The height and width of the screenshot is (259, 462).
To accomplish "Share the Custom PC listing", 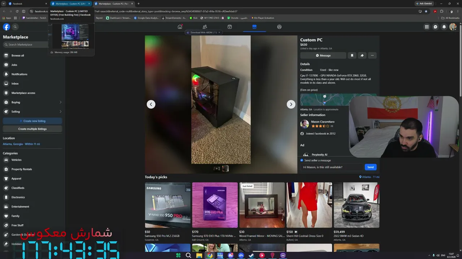I will [362, 55].
